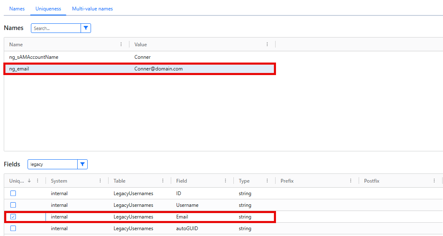Check the unique box for the autoGUID field
The width and height of the screenshot is (443, 236).
coord(13,228)
